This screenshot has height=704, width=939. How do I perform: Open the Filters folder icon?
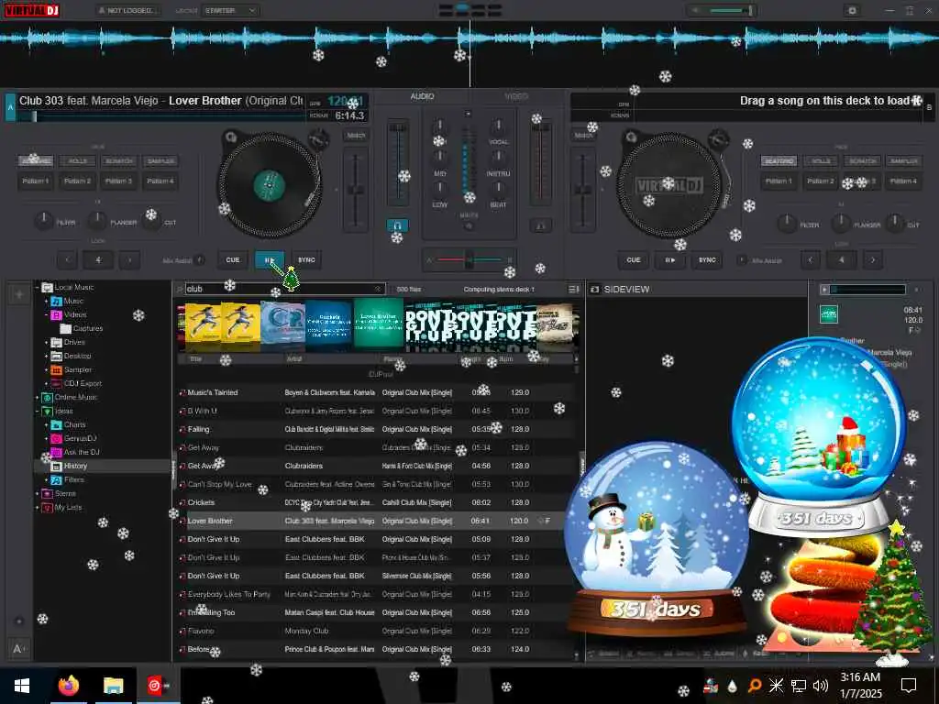point(56,480)
